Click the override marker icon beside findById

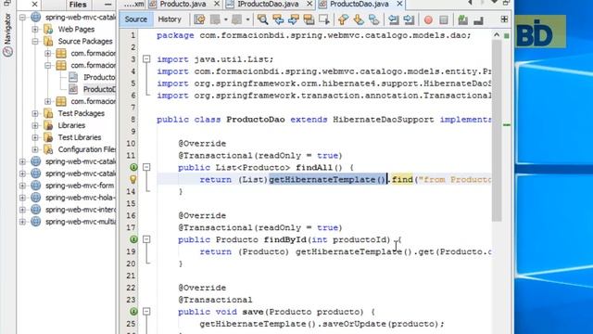(x=133, y=239)
